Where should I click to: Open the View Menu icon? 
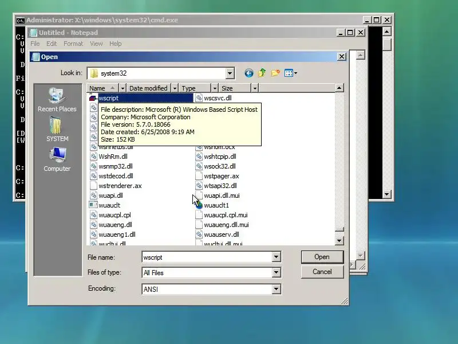(x=289, y=73)
